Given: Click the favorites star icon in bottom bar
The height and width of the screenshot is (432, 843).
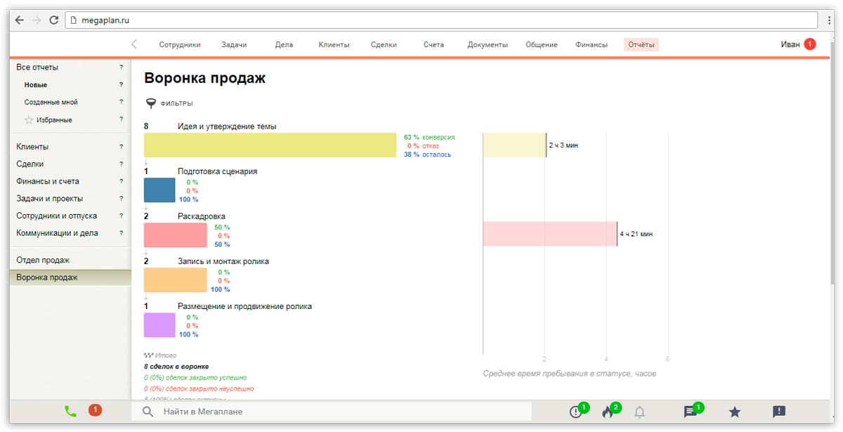Looking at the screenshot, I should [x=735, y=412].
